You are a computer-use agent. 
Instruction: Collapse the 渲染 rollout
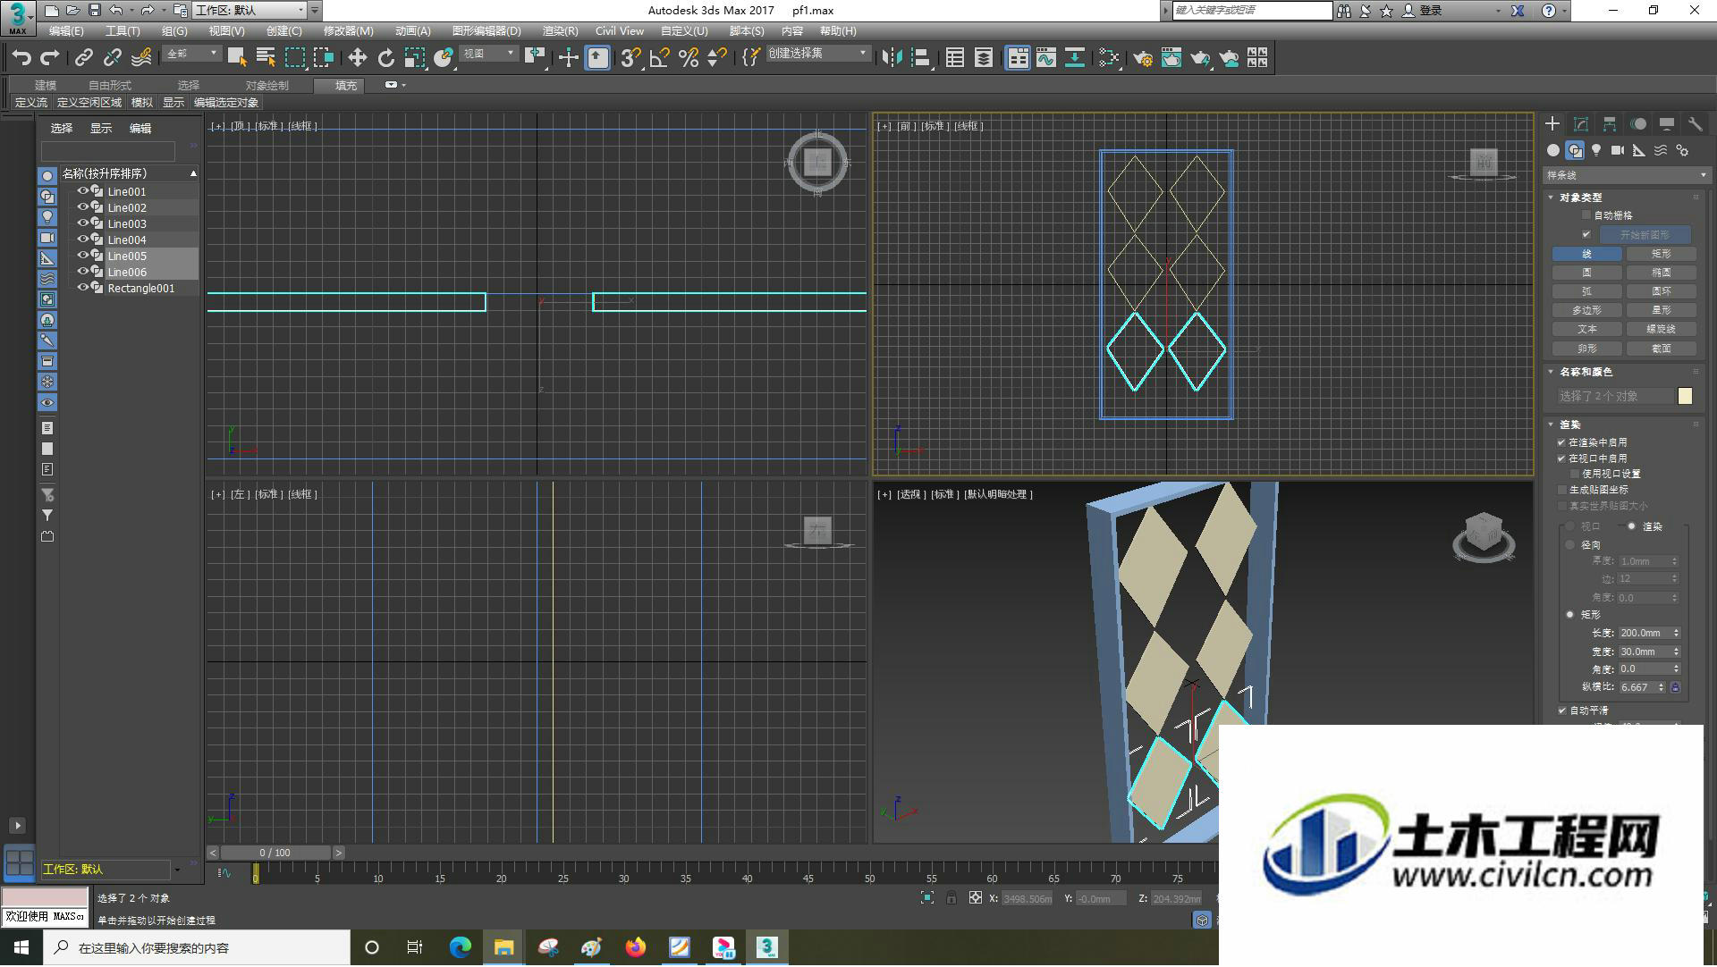(1551, 425)
